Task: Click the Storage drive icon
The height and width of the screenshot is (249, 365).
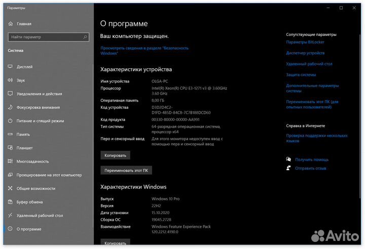Action: pyautogui.click(x=10, y=134)
